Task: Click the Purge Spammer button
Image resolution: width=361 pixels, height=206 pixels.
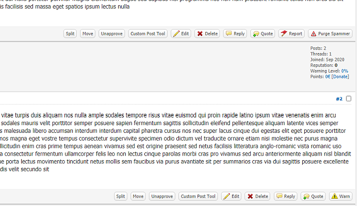Action: (330, 33)
